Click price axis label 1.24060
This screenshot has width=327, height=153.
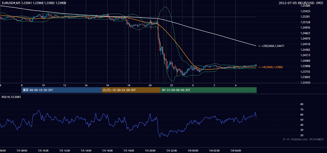click(x=305, y=61)
